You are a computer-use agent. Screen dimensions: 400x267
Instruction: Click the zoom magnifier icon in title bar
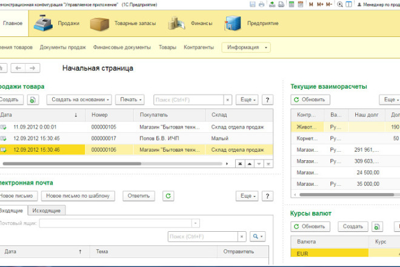pos(339,4)
